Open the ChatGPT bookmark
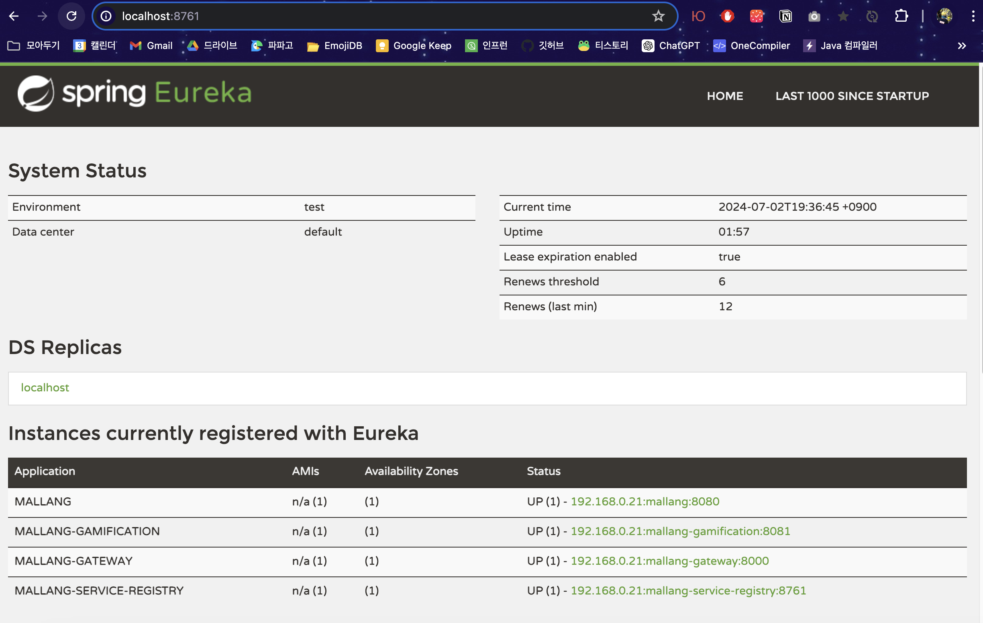Screen dimensions: 983x623 [671, 46]
